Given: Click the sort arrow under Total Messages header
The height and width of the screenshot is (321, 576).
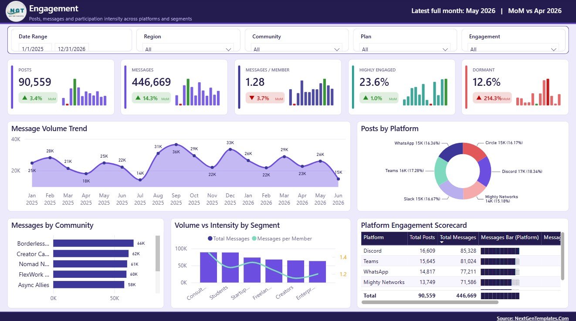Looking at the screenshot, I should [442, 242].
